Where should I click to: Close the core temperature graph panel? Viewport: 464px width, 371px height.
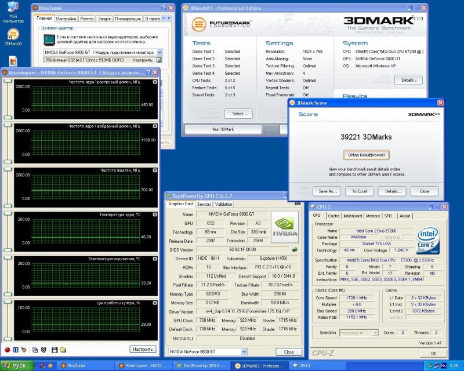(155, 214)
